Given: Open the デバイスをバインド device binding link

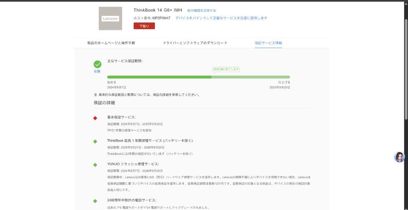Looking at the screenshot, I should [221, 18].
